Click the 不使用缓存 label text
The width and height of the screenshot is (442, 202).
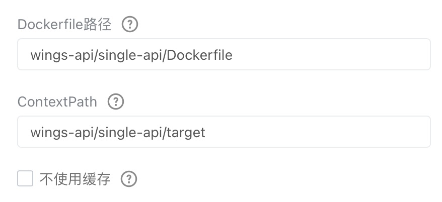coord(75,179)
